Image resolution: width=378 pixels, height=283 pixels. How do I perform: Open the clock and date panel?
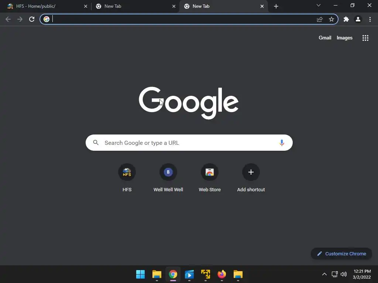click(x=362, y=274)
